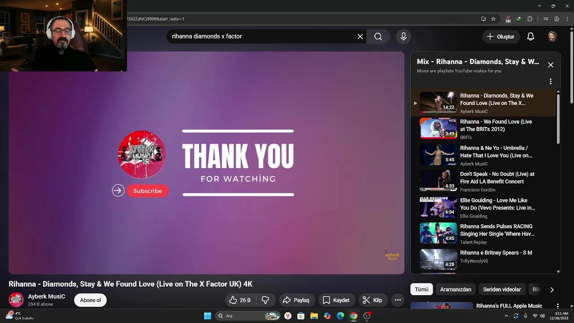Viewport: 574px width, 323px height.
Task: Click the install app icon in address bar
Action: click(x=483, y=19)
